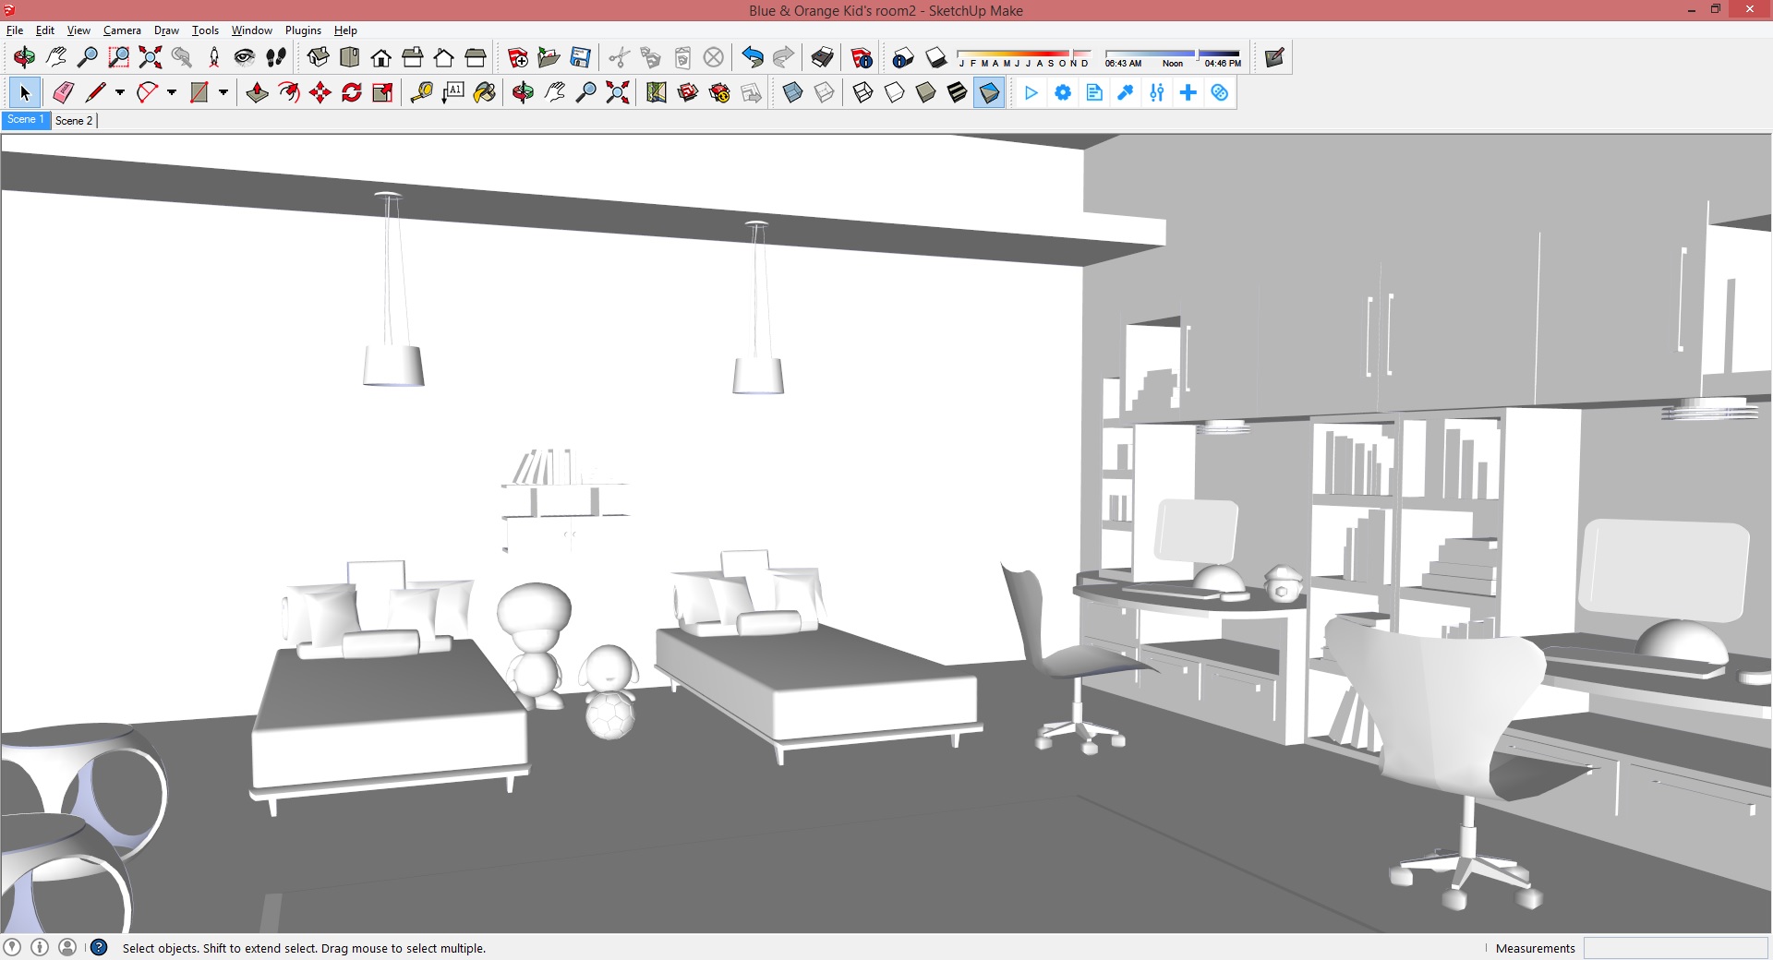Click the blue play render icon
The width and height of the screenshot is (1773, 960).
1031,92
